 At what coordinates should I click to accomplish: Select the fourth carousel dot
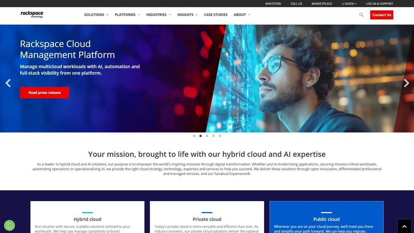point(214,136)
